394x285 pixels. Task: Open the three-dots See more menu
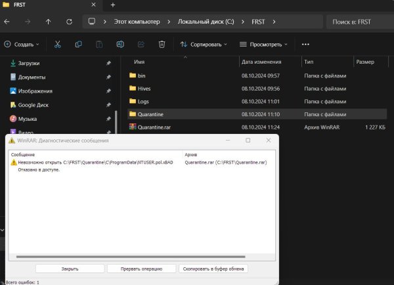305,45
